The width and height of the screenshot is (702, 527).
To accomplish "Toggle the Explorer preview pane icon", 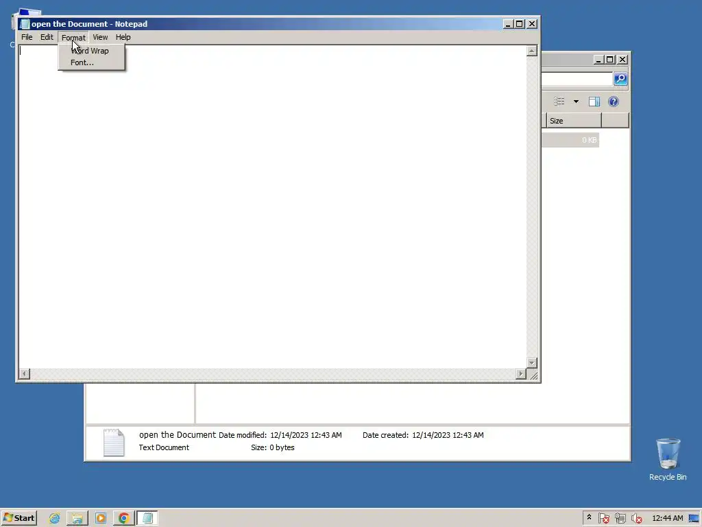I will (x=594, y=102).
